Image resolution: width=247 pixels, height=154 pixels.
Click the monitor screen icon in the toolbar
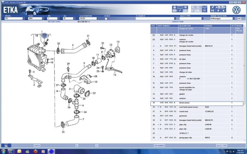click(x=180, y=7)
